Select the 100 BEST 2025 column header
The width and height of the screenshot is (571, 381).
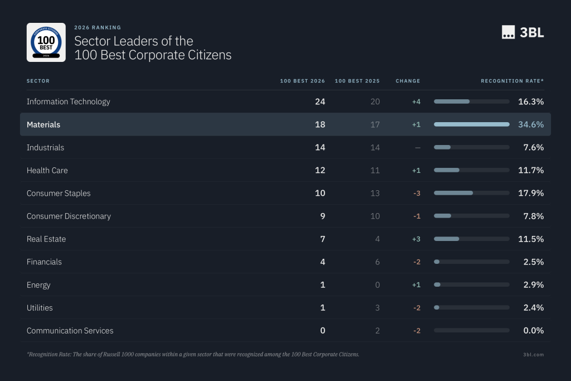pos(357,81)
